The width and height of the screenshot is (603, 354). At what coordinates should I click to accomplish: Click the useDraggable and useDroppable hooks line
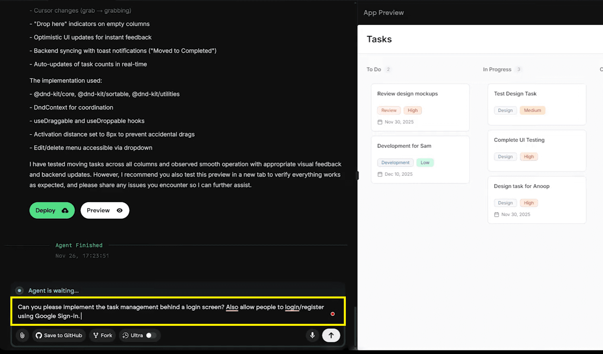(87, 121)
